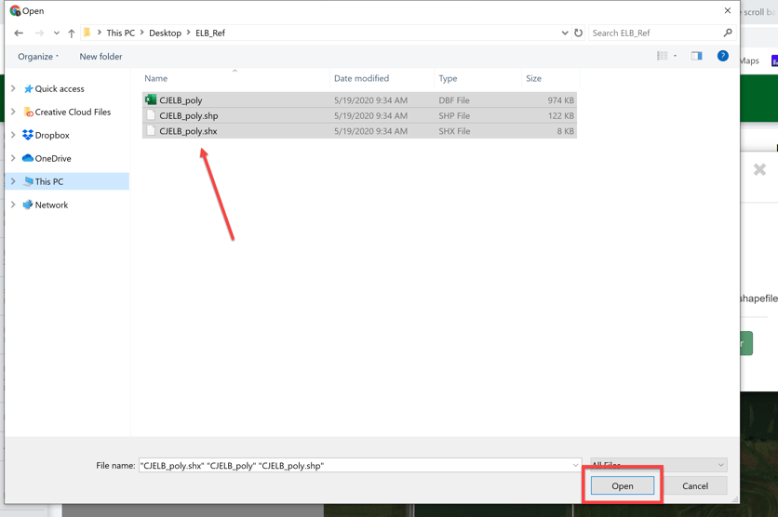
Task: Sort files by Name column
Action: [x=155, y=78]
